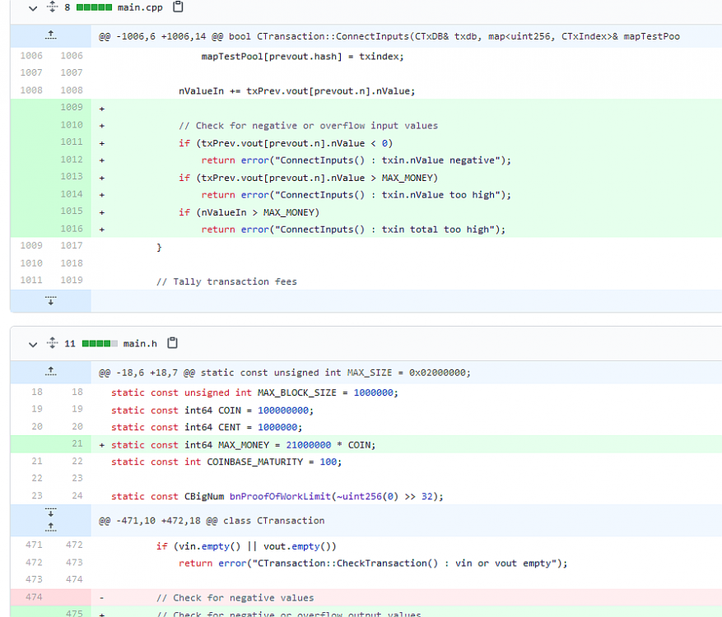Click the main.h diffstat count 11
Screen dimensions: 722x617
click(x=69, y=343)
